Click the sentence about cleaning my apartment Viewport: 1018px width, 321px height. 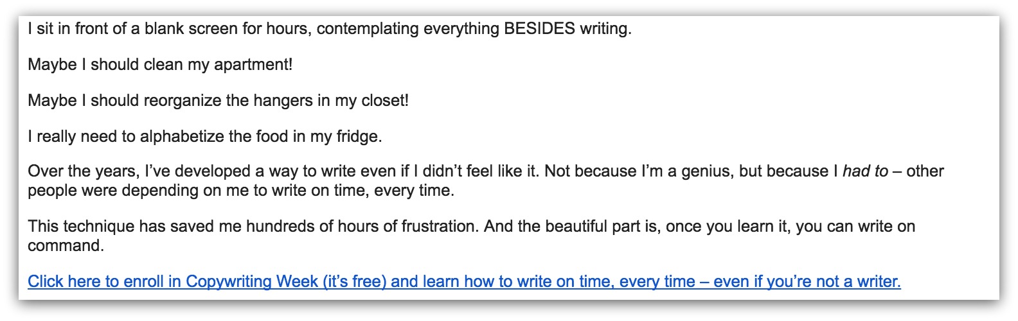(160, 65)
